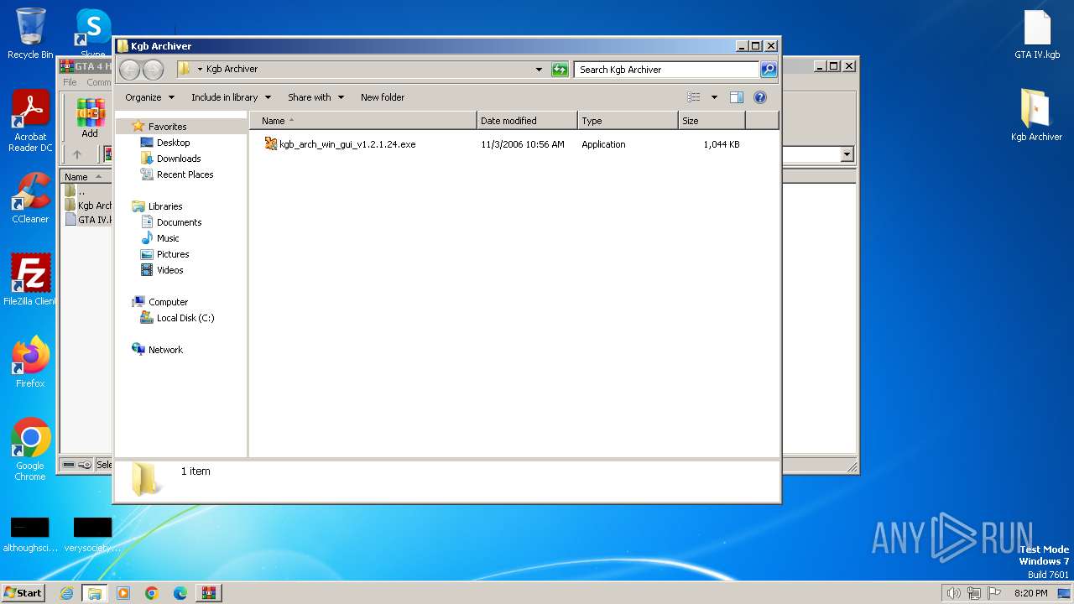Viewport: 1074px width, 604px height.
Task: Open verysociety... desktop file
Action: [x=92, y=534]
